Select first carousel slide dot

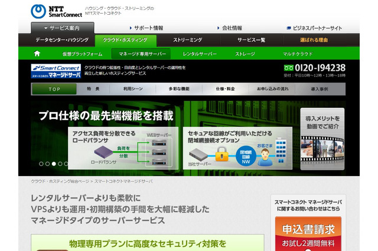coord(41,164)
